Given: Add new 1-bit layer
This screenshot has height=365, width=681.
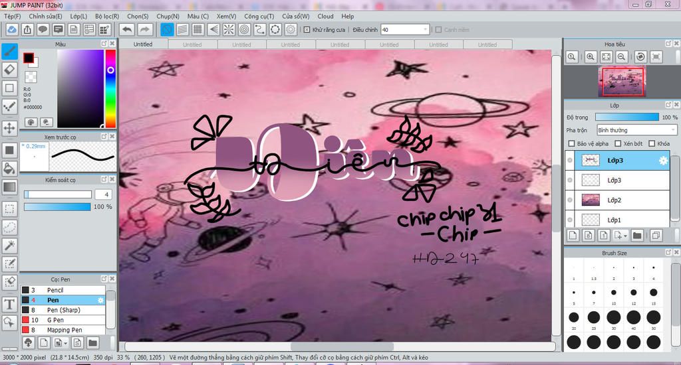Looking at the screenshot, I should (604, 236).
